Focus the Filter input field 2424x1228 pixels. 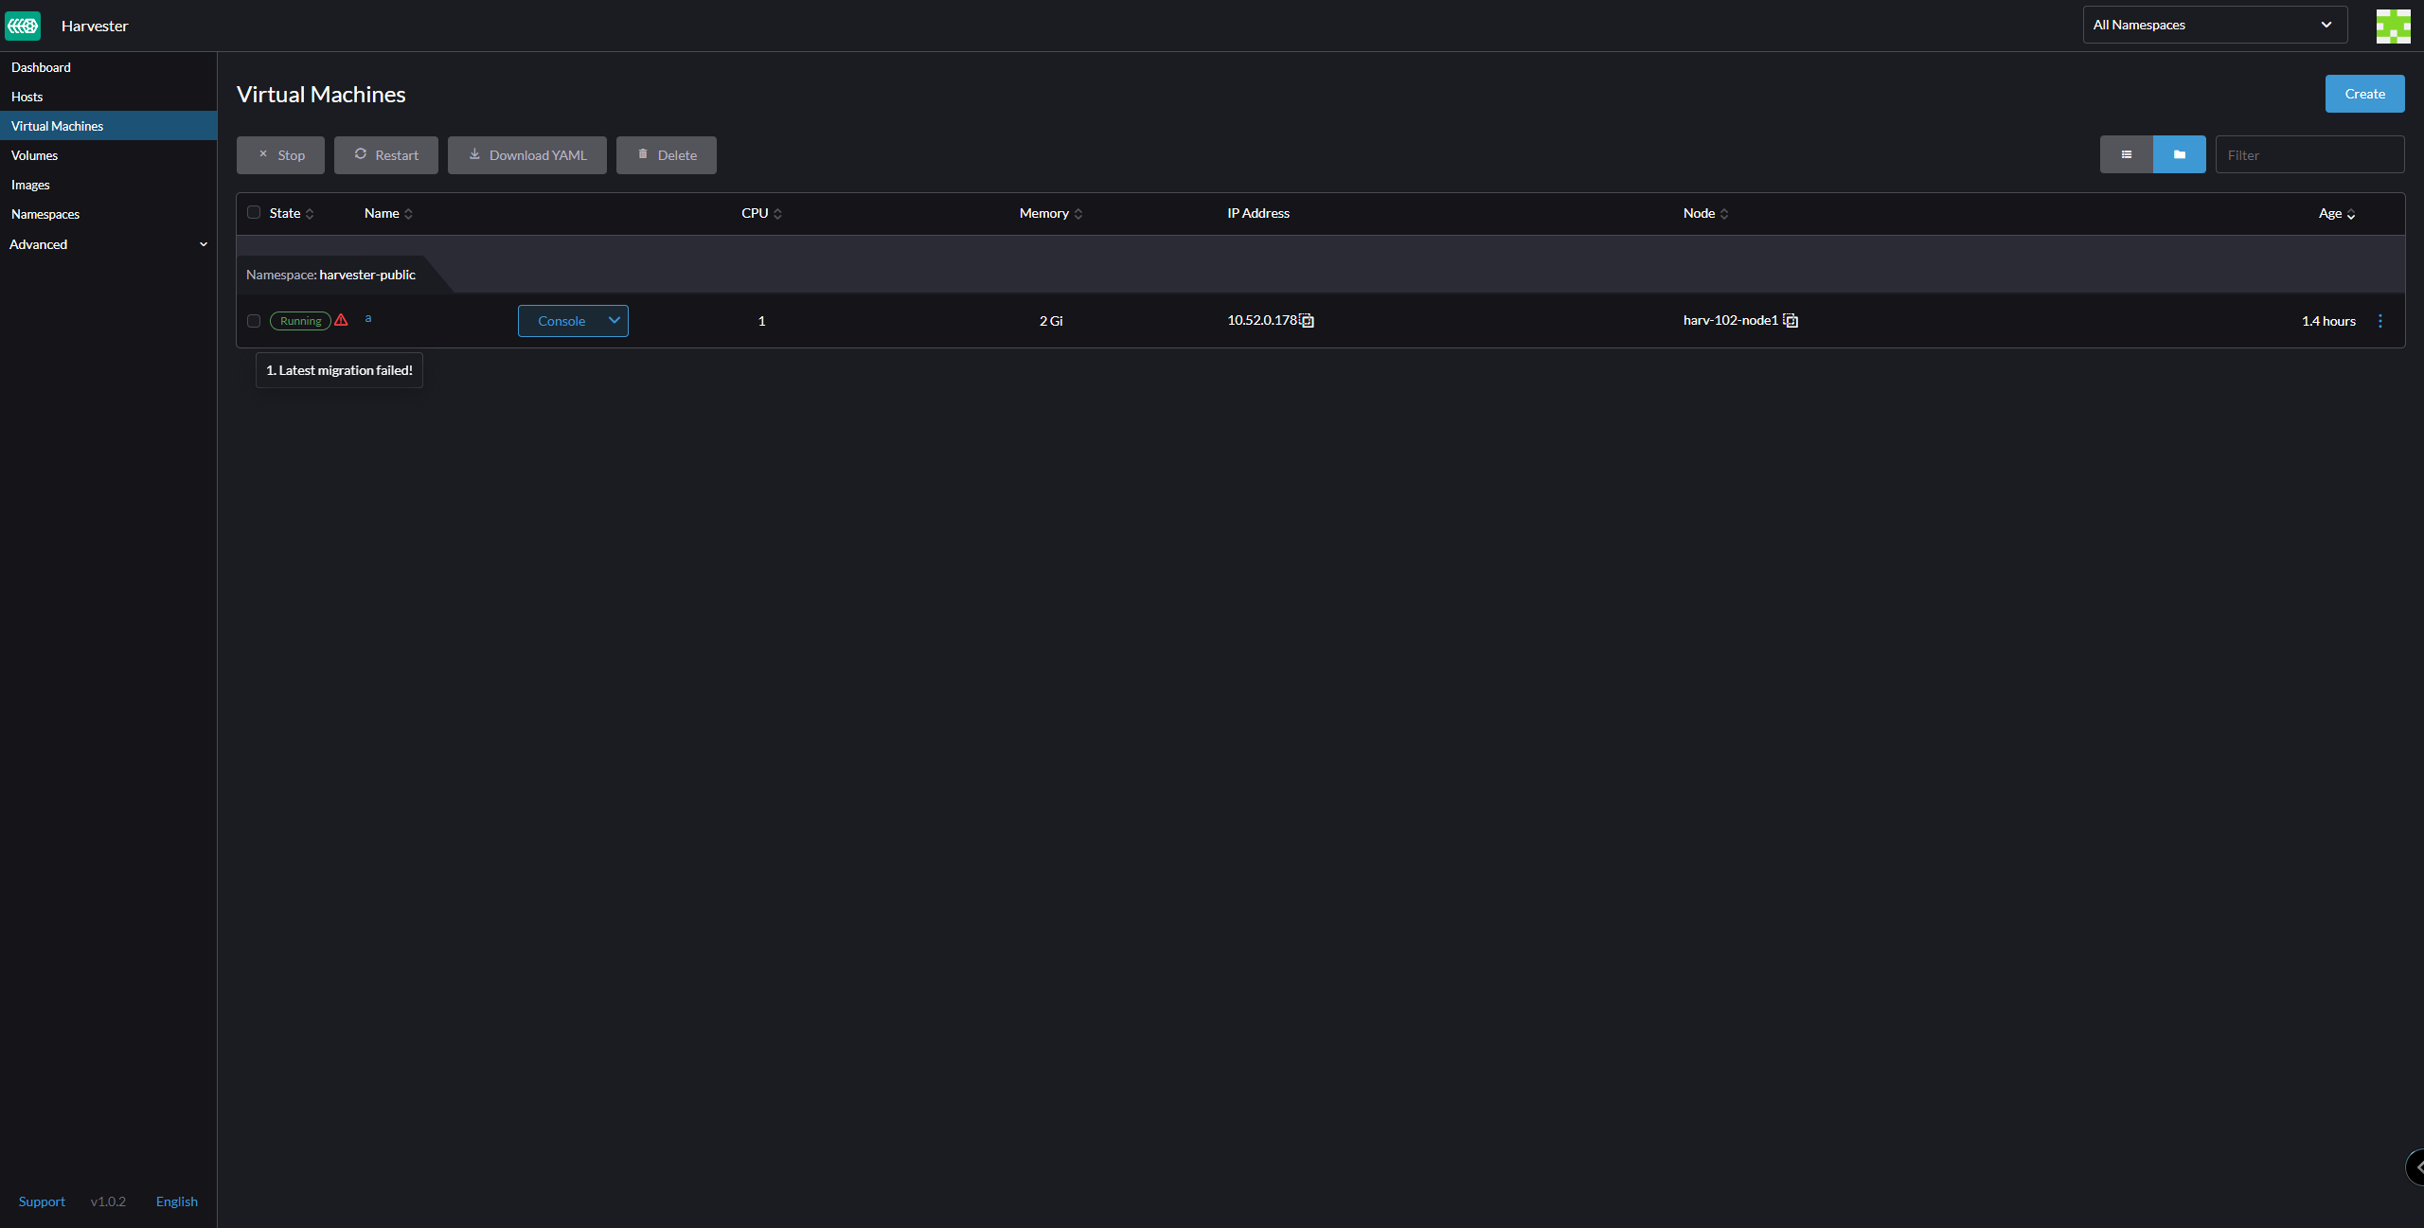(x=2309, y=154)
